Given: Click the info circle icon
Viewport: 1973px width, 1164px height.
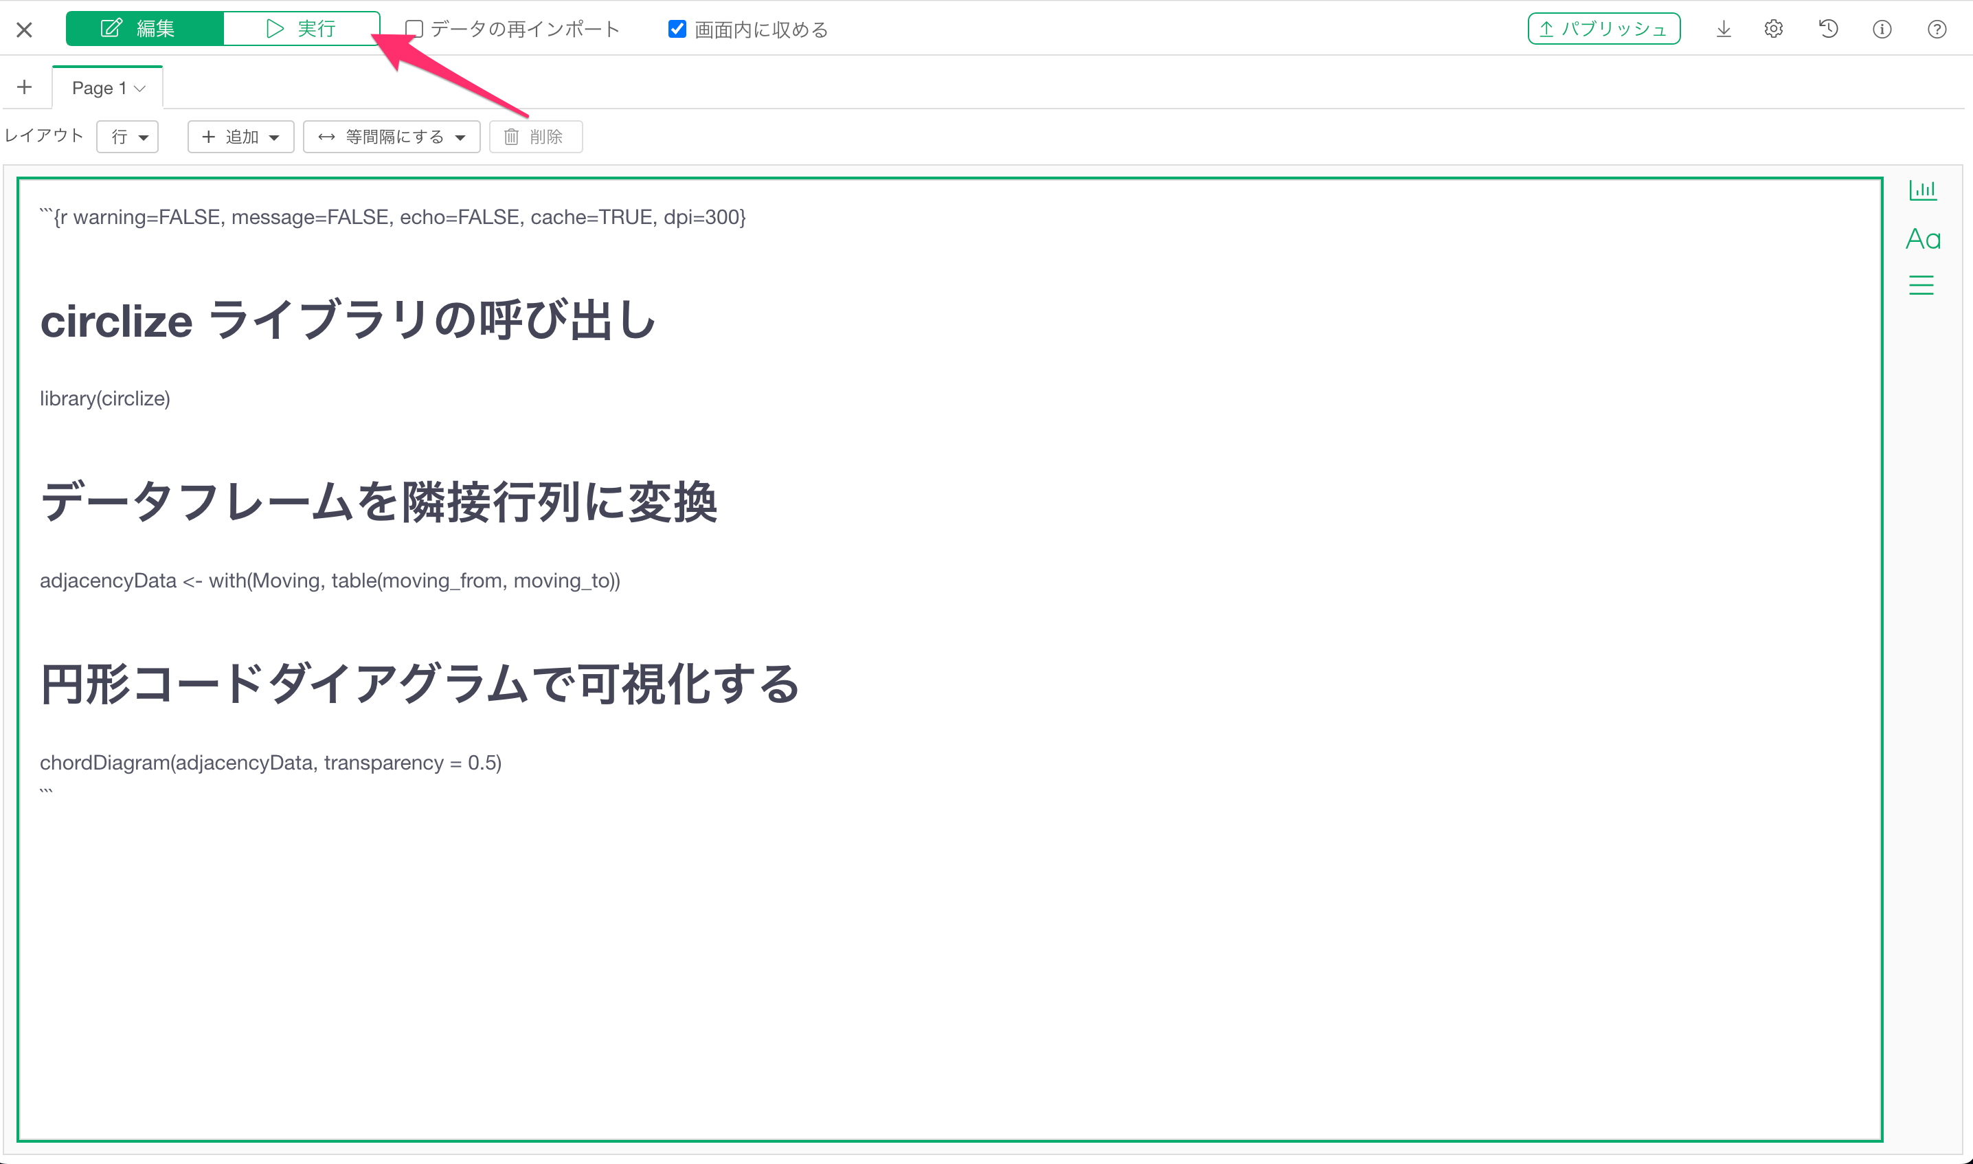Looking at the screenshot, I should coord(1881,29).
